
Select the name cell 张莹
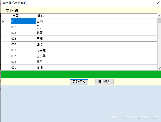coord(97,33)
